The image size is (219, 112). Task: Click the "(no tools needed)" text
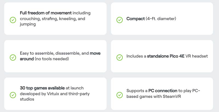tap(51, 59)
